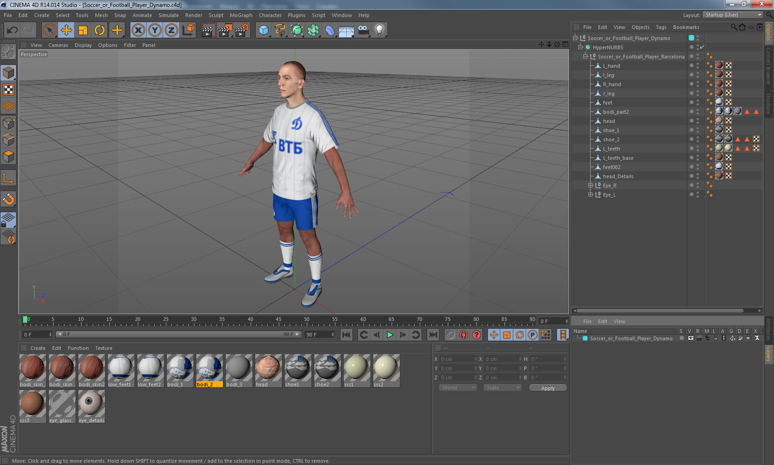This screenshot has width=774, height=465.
Task: Select the bodi_2 material swatch
Action: click(x=209, y=371)
